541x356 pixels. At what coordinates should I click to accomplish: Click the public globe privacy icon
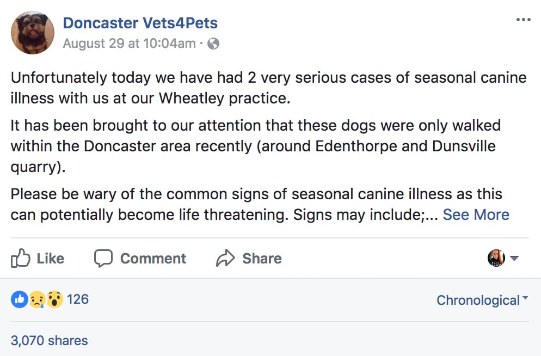pos(213,44)
